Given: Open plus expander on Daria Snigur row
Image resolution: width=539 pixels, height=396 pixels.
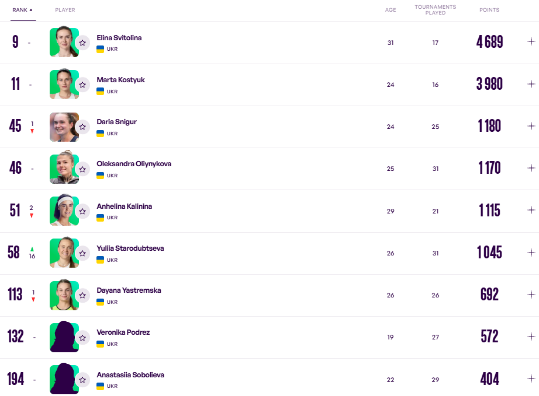Looking at the screenshot, I should (531, 126).
